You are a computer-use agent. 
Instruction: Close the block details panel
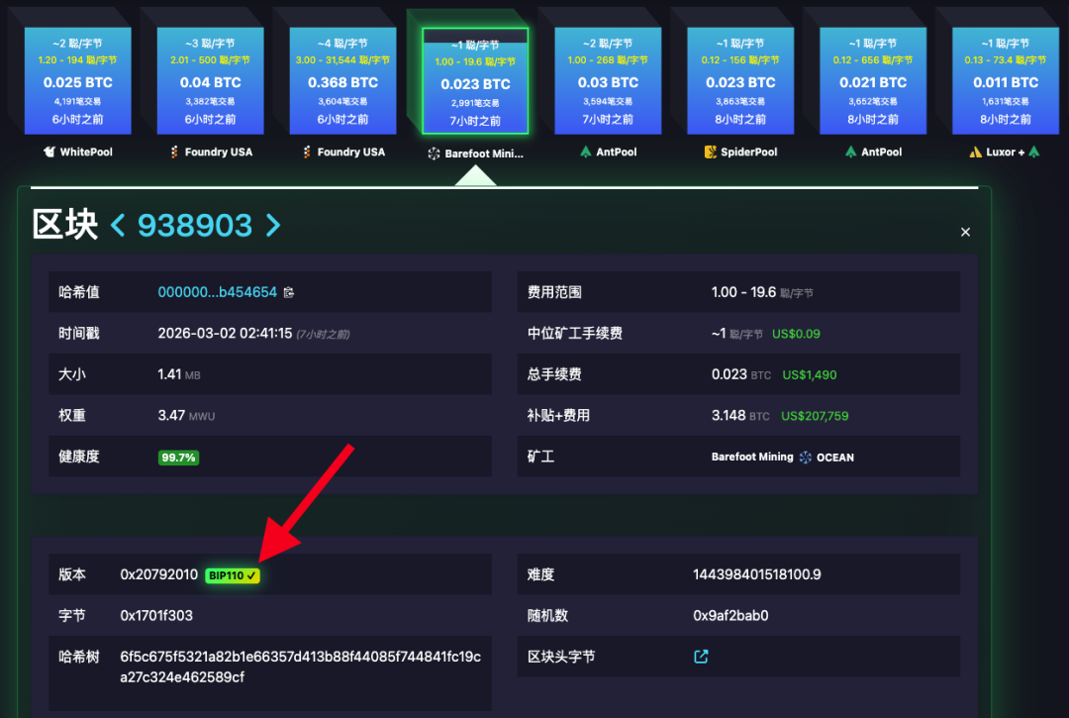(965, 232)
